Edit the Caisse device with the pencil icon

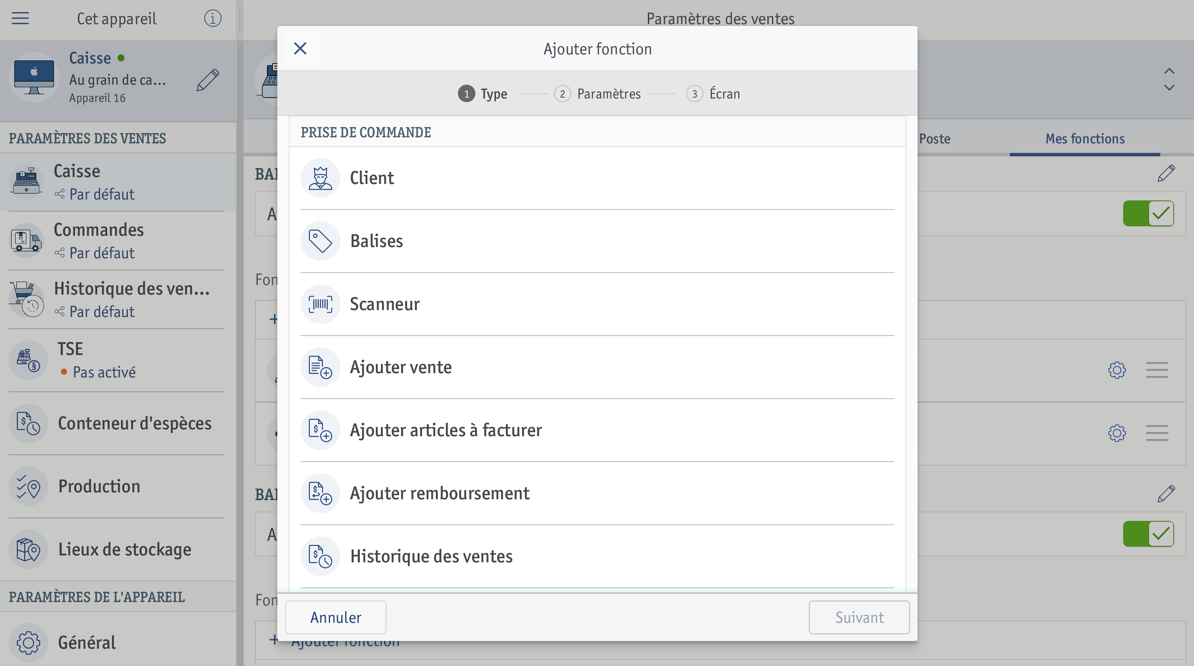click(x=207, y=80)
